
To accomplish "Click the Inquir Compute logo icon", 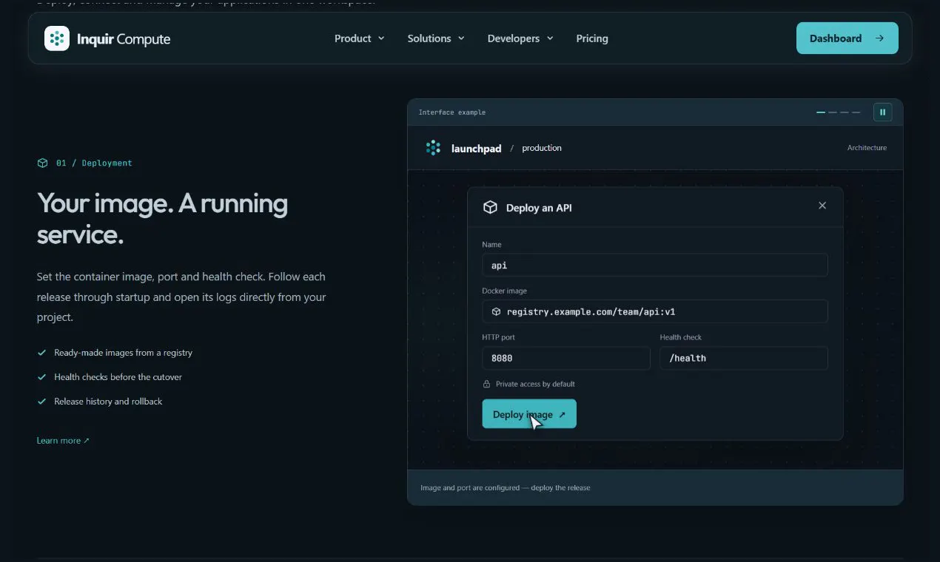I will (x=57, y=38).
